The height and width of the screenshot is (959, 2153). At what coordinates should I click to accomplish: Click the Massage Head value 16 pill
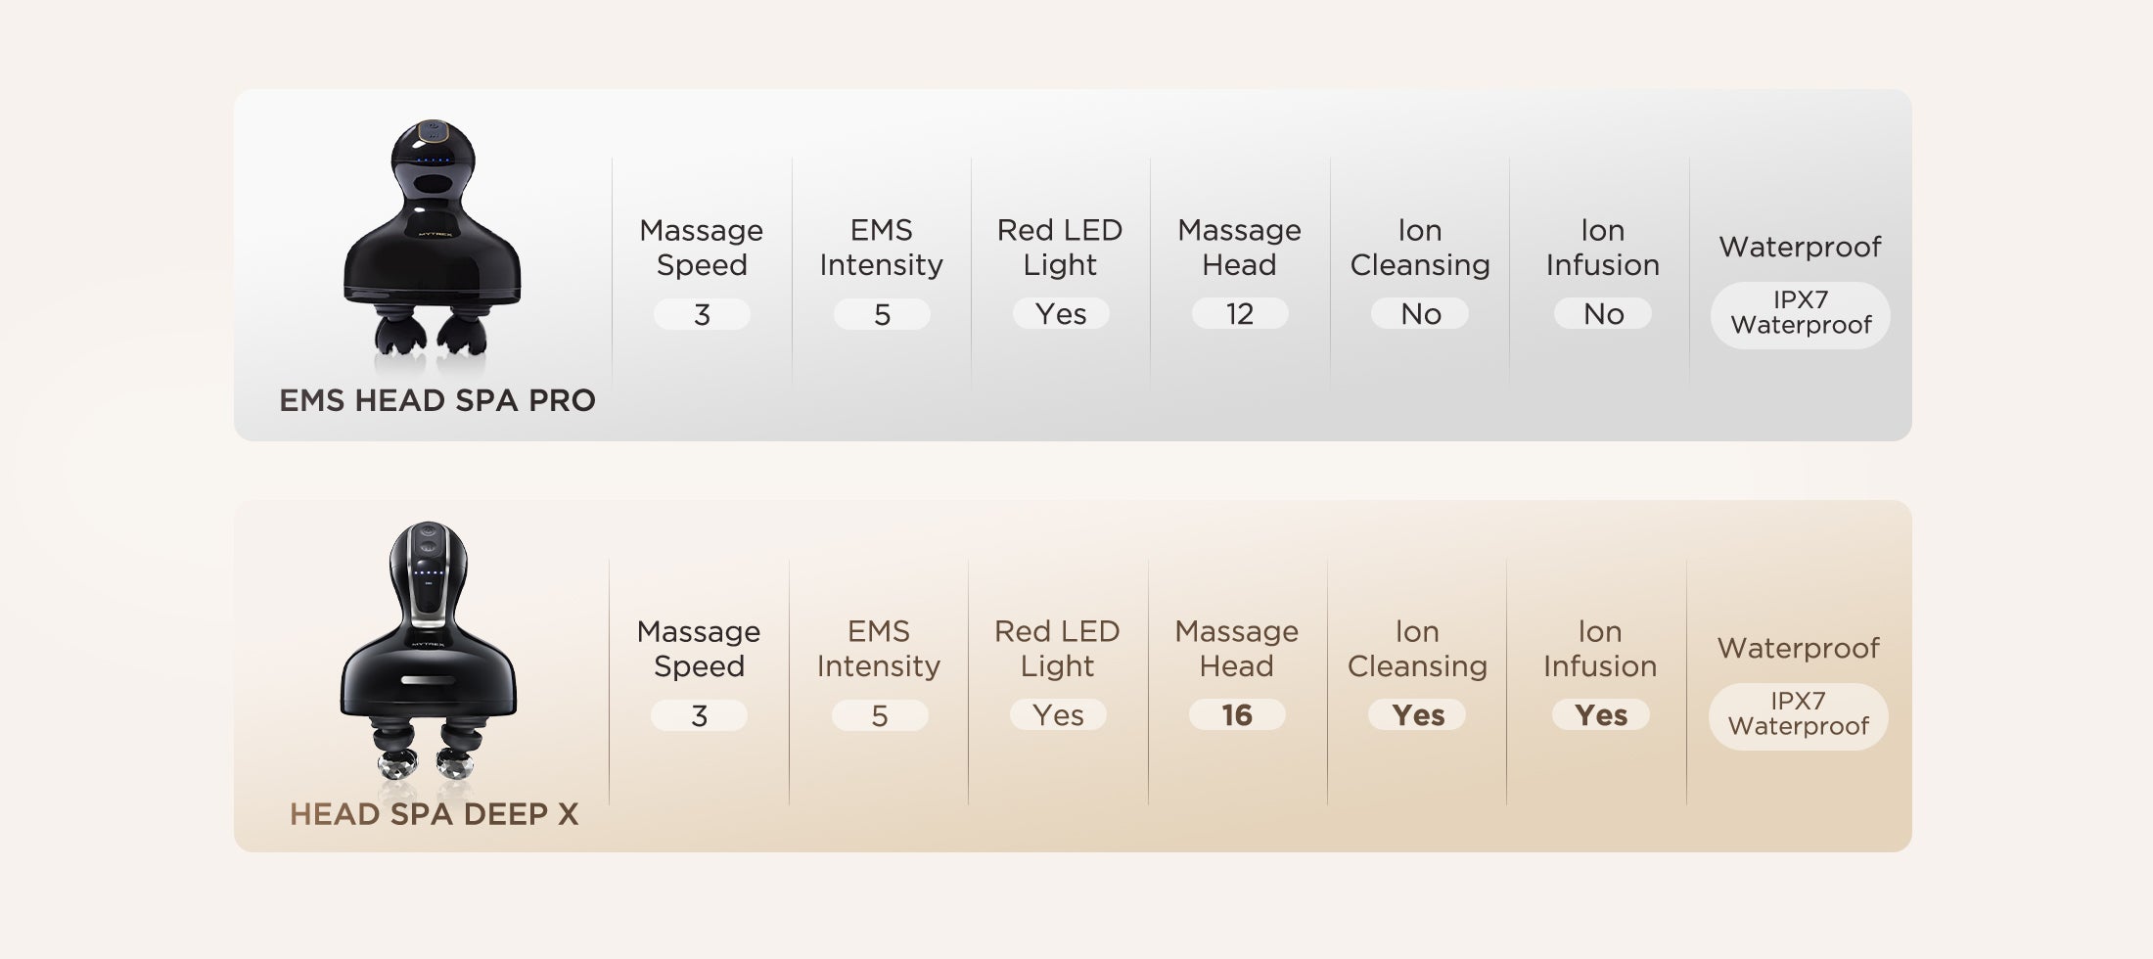(x=1236, y=715)
